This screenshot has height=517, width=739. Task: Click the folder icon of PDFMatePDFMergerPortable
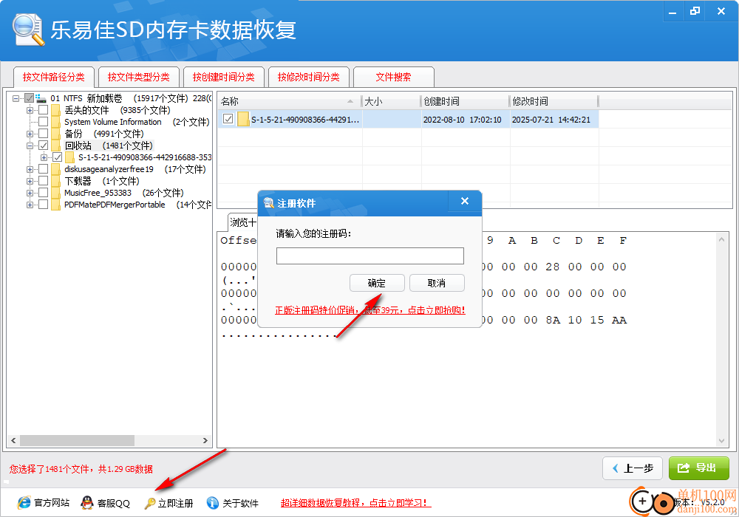[x=56, y=205]
